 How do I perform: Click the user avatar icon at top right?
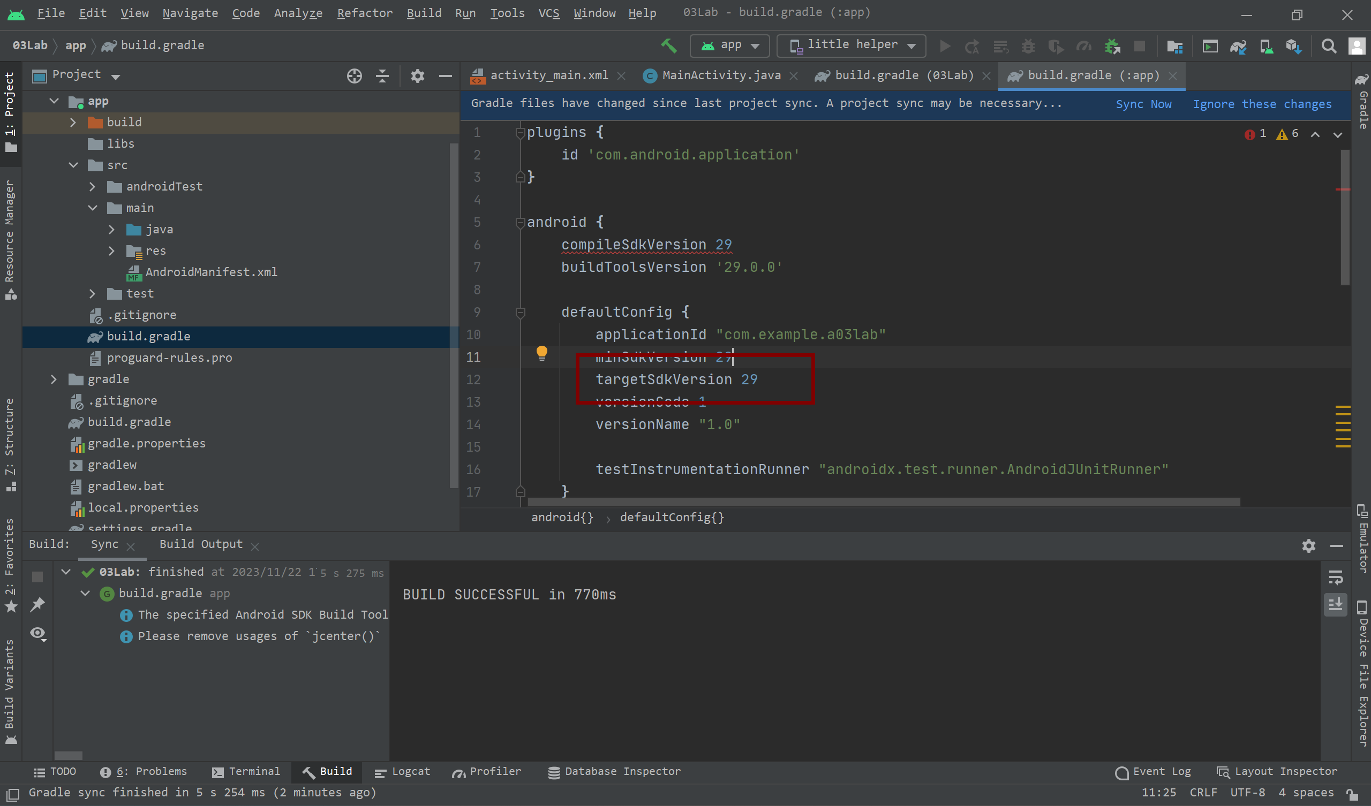click(1357, 46)
